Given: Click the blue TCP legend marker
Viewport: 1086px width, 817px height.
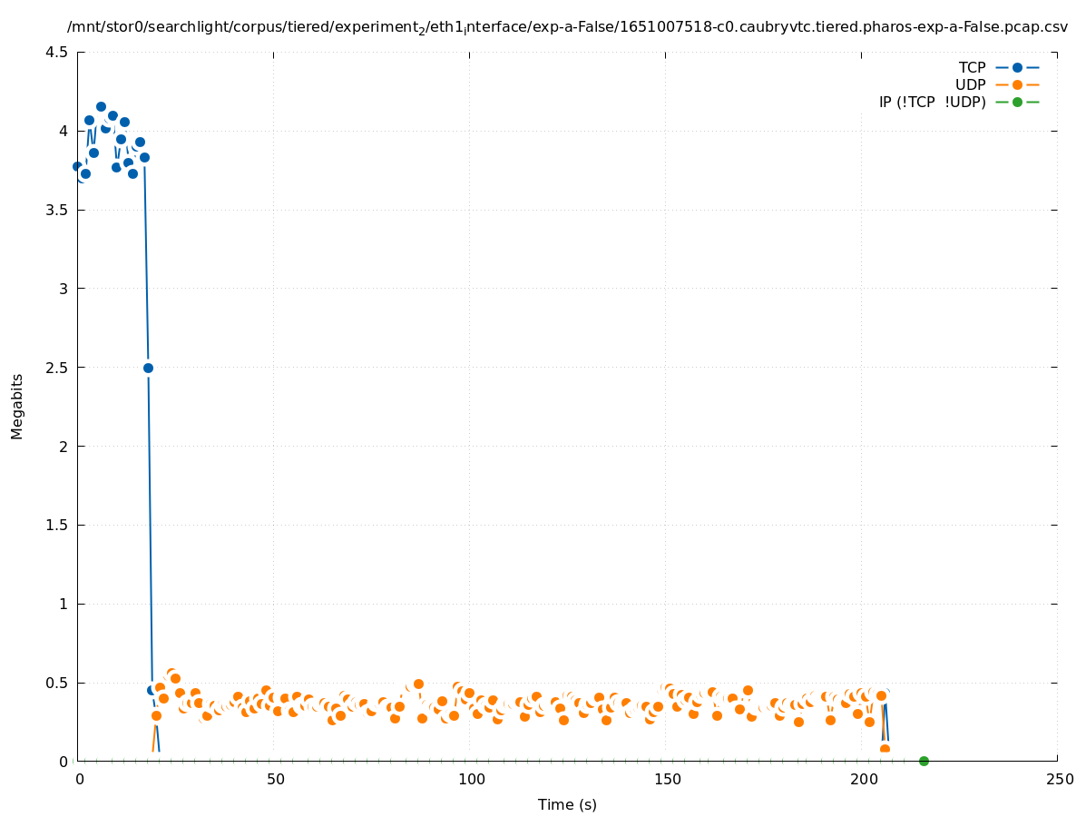Looking at the screenshot, I should click(x=1017, y=67).
